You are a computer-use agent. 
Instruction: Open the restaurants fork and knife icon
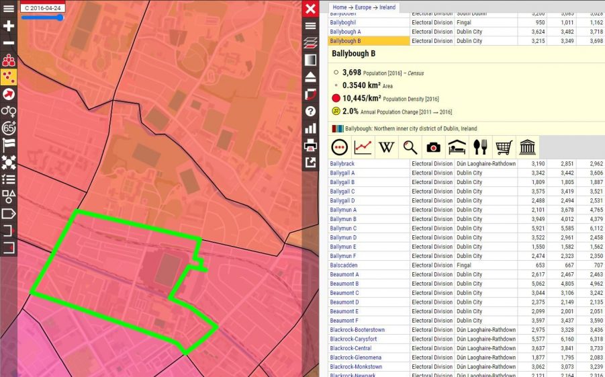[480, 147]
